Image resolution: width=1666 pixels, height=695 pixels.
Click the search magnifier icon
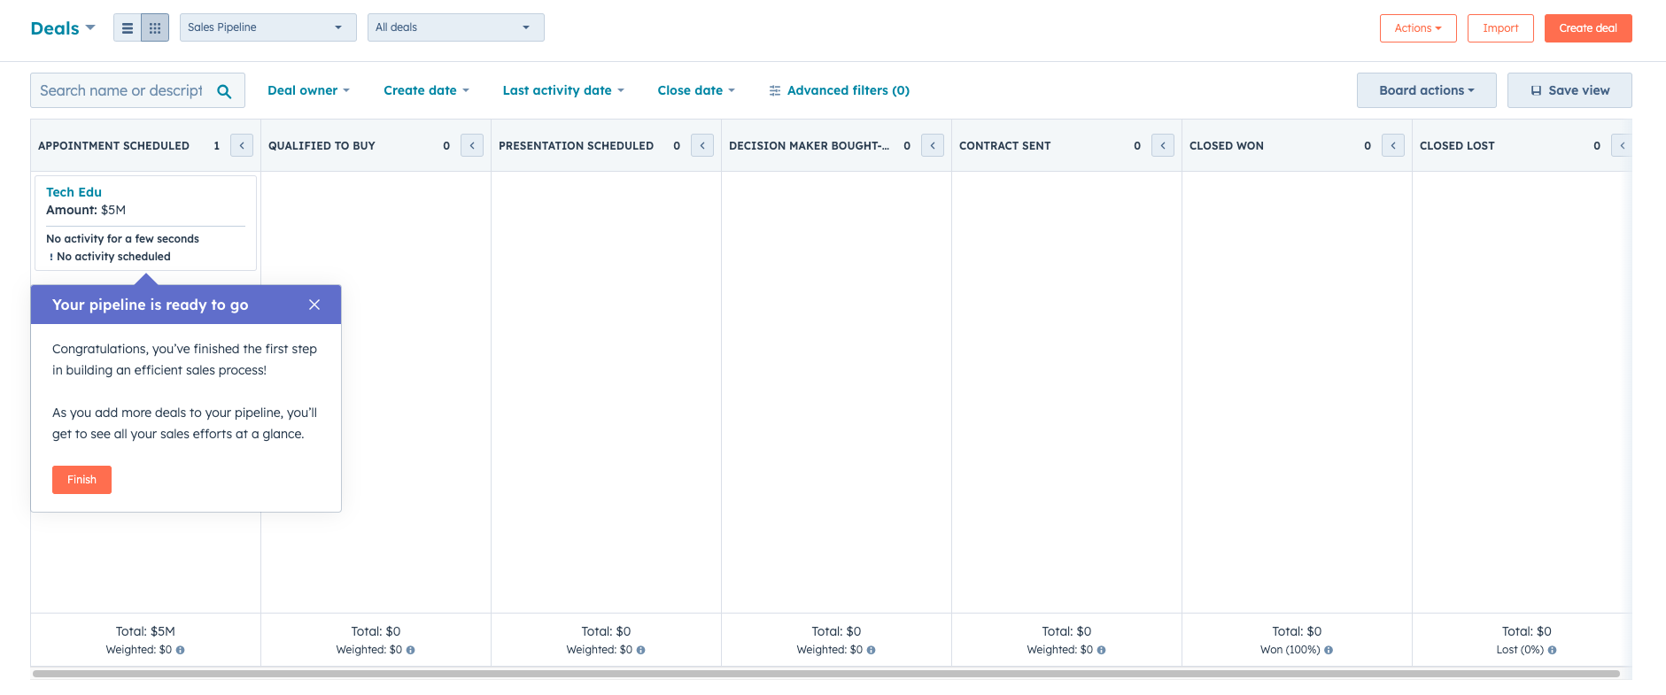[224, 91]
